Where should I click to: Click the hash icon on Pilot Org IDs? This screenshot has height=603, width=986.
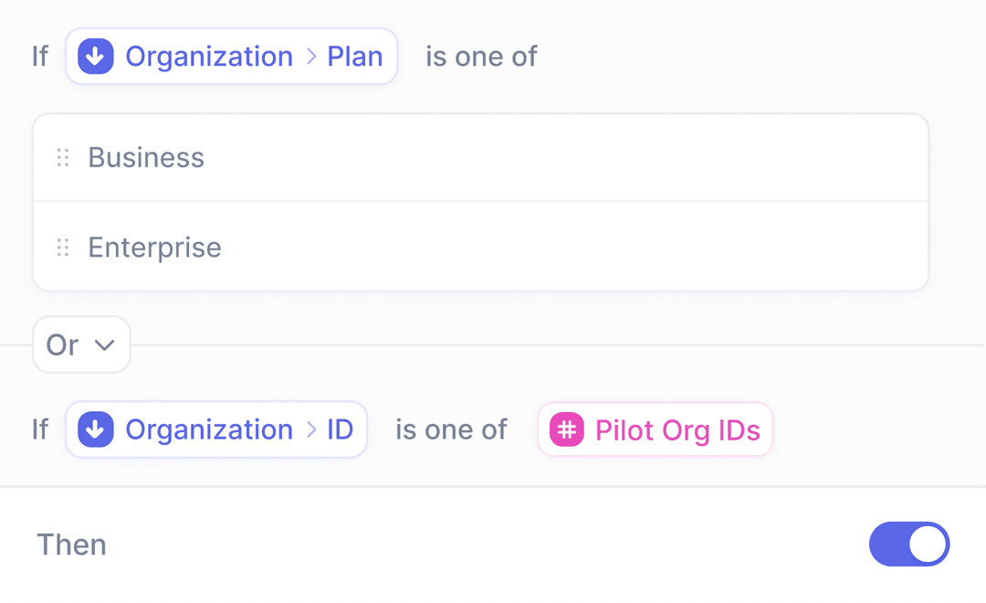coord(567,429)
